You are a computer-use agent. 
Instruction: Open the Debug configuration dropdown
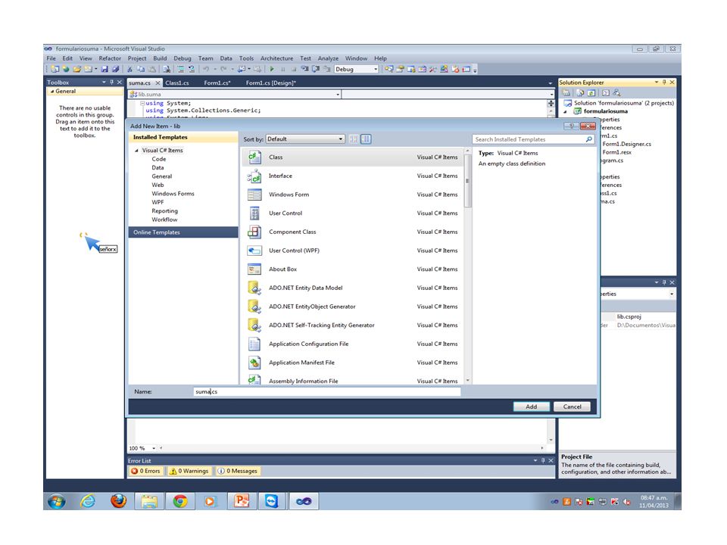point(356,69)
